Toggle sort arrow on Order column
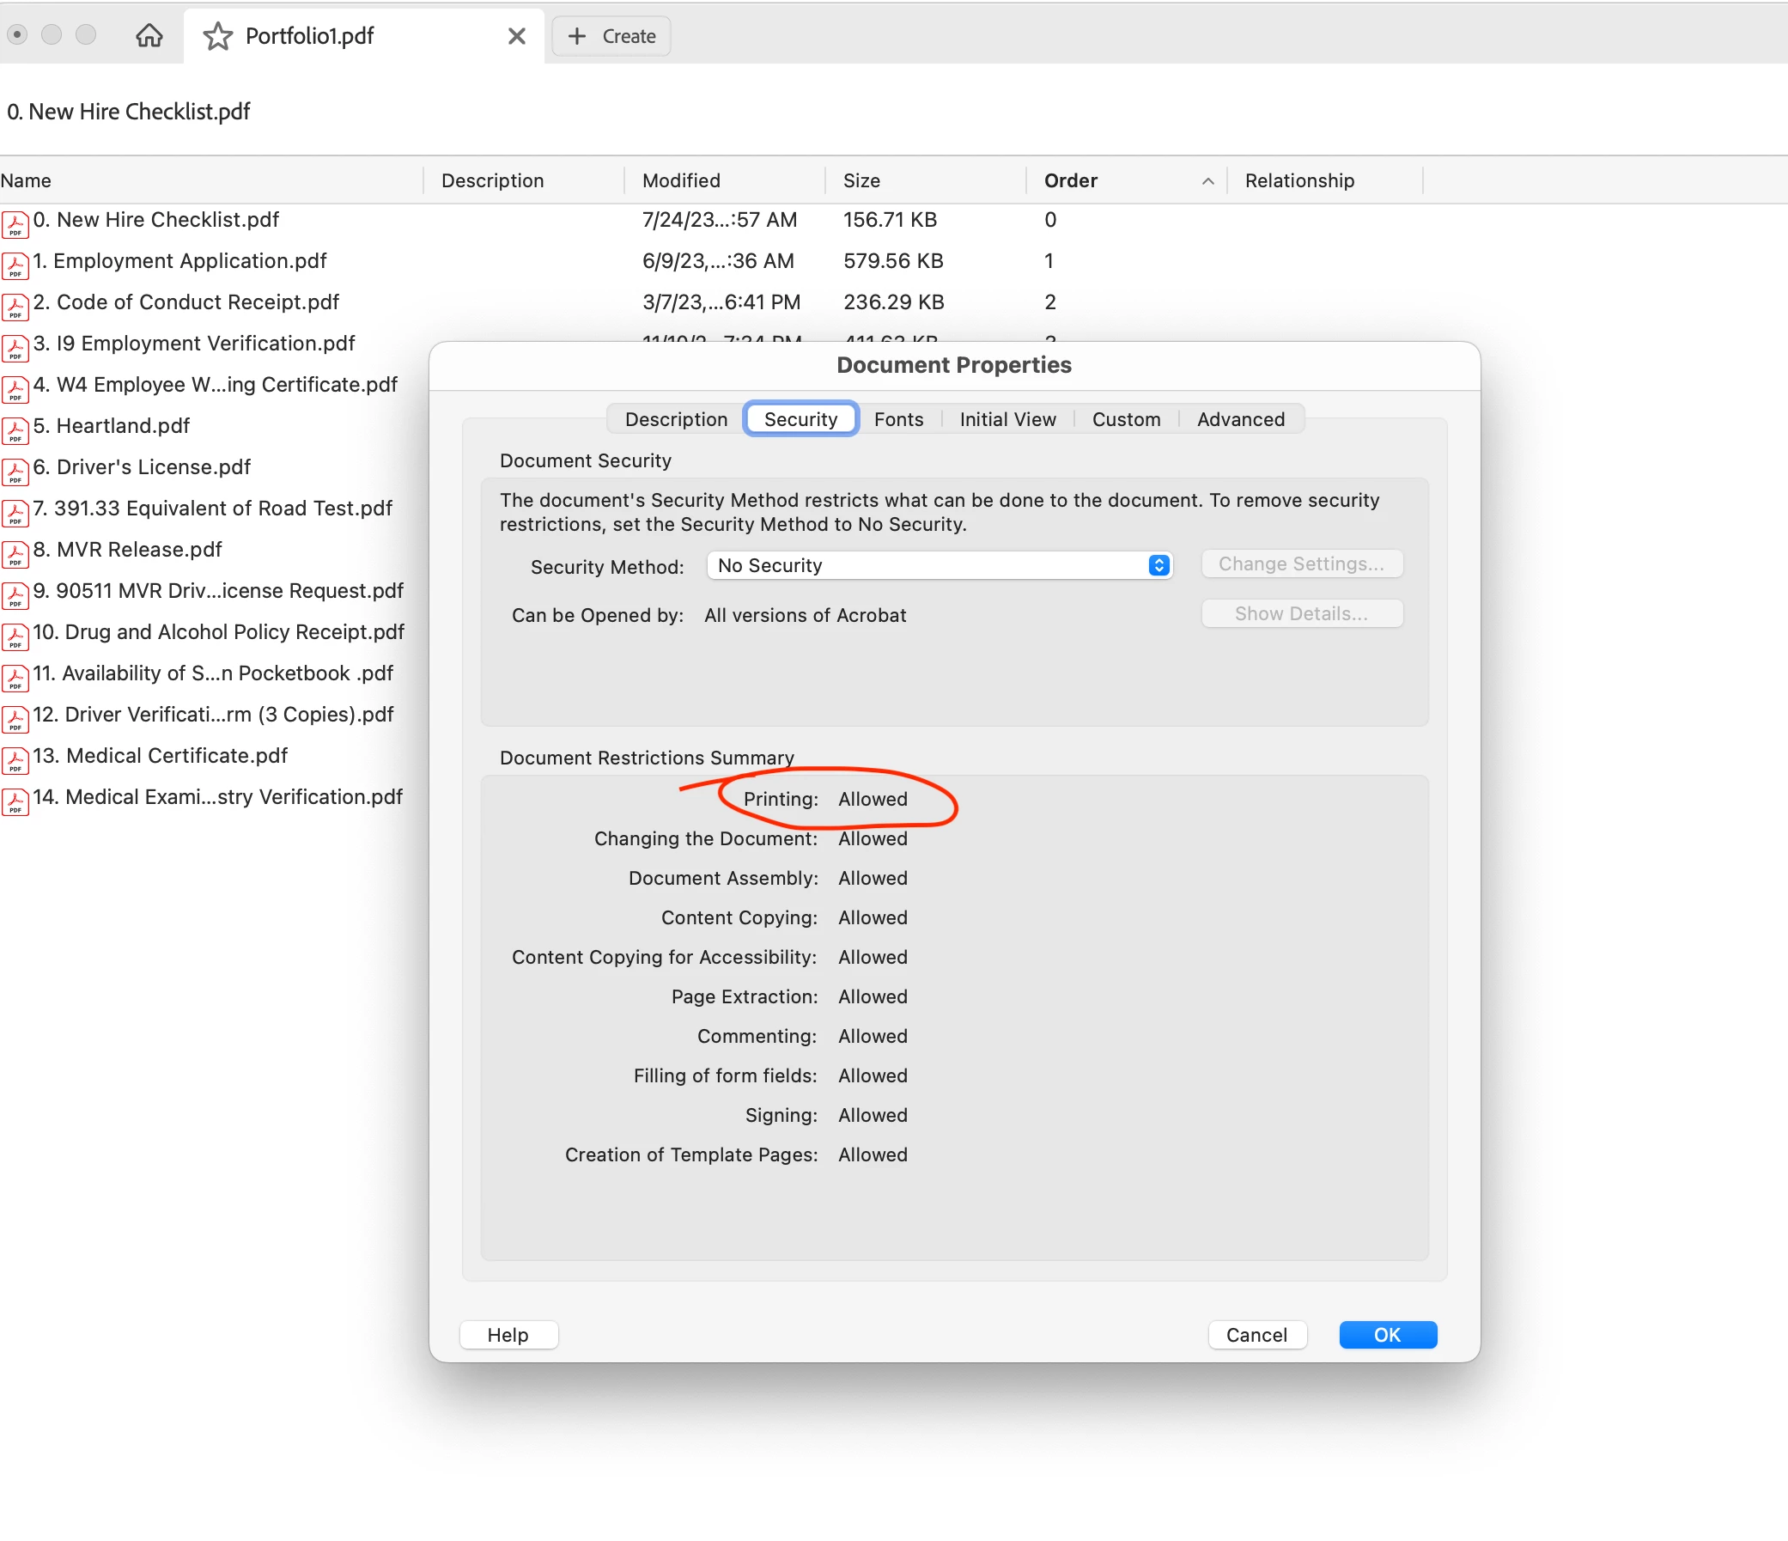Viewport: 1788px width, 1541px height. click(1207, 181)
